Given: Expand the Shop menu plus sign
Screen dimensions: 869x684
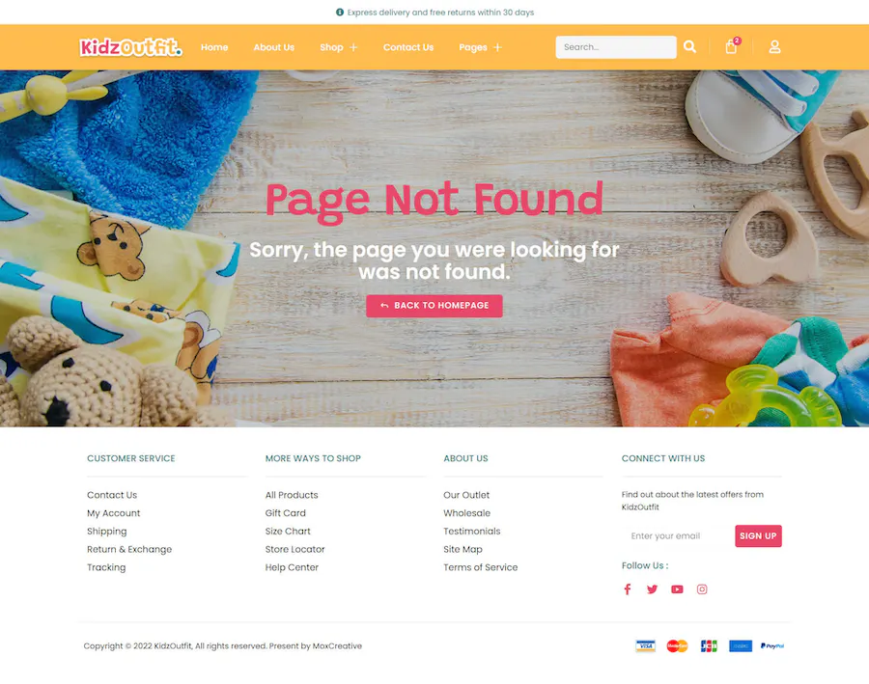Looking at the screenshot, I should (353, 47).
